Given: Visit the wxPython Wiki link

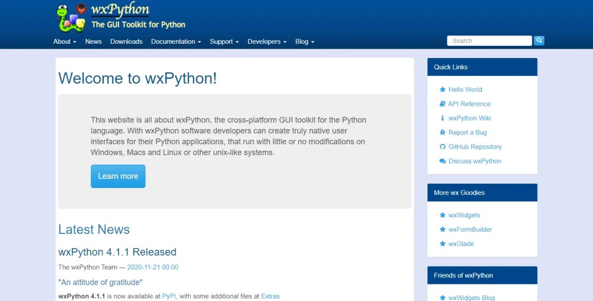Looking at the screenshot, I should pos(469,118).
